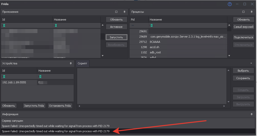
Task: Toggle pin on the Информация panel
Action: tap(251, 114)
